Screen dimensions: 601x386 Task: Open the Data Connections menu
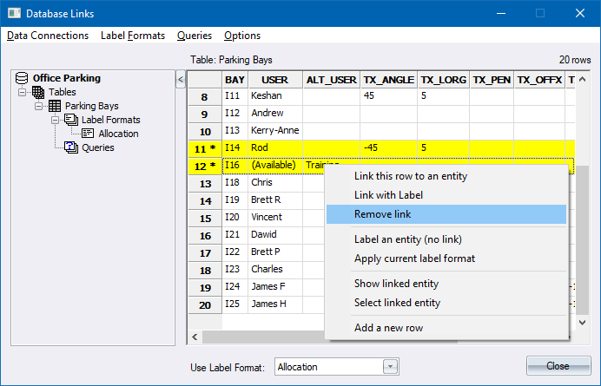tap(48, 36)
